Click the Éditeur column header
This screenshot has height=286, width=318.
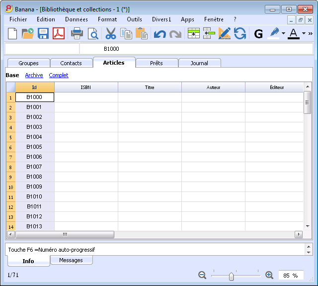click(x=274, y=87)
